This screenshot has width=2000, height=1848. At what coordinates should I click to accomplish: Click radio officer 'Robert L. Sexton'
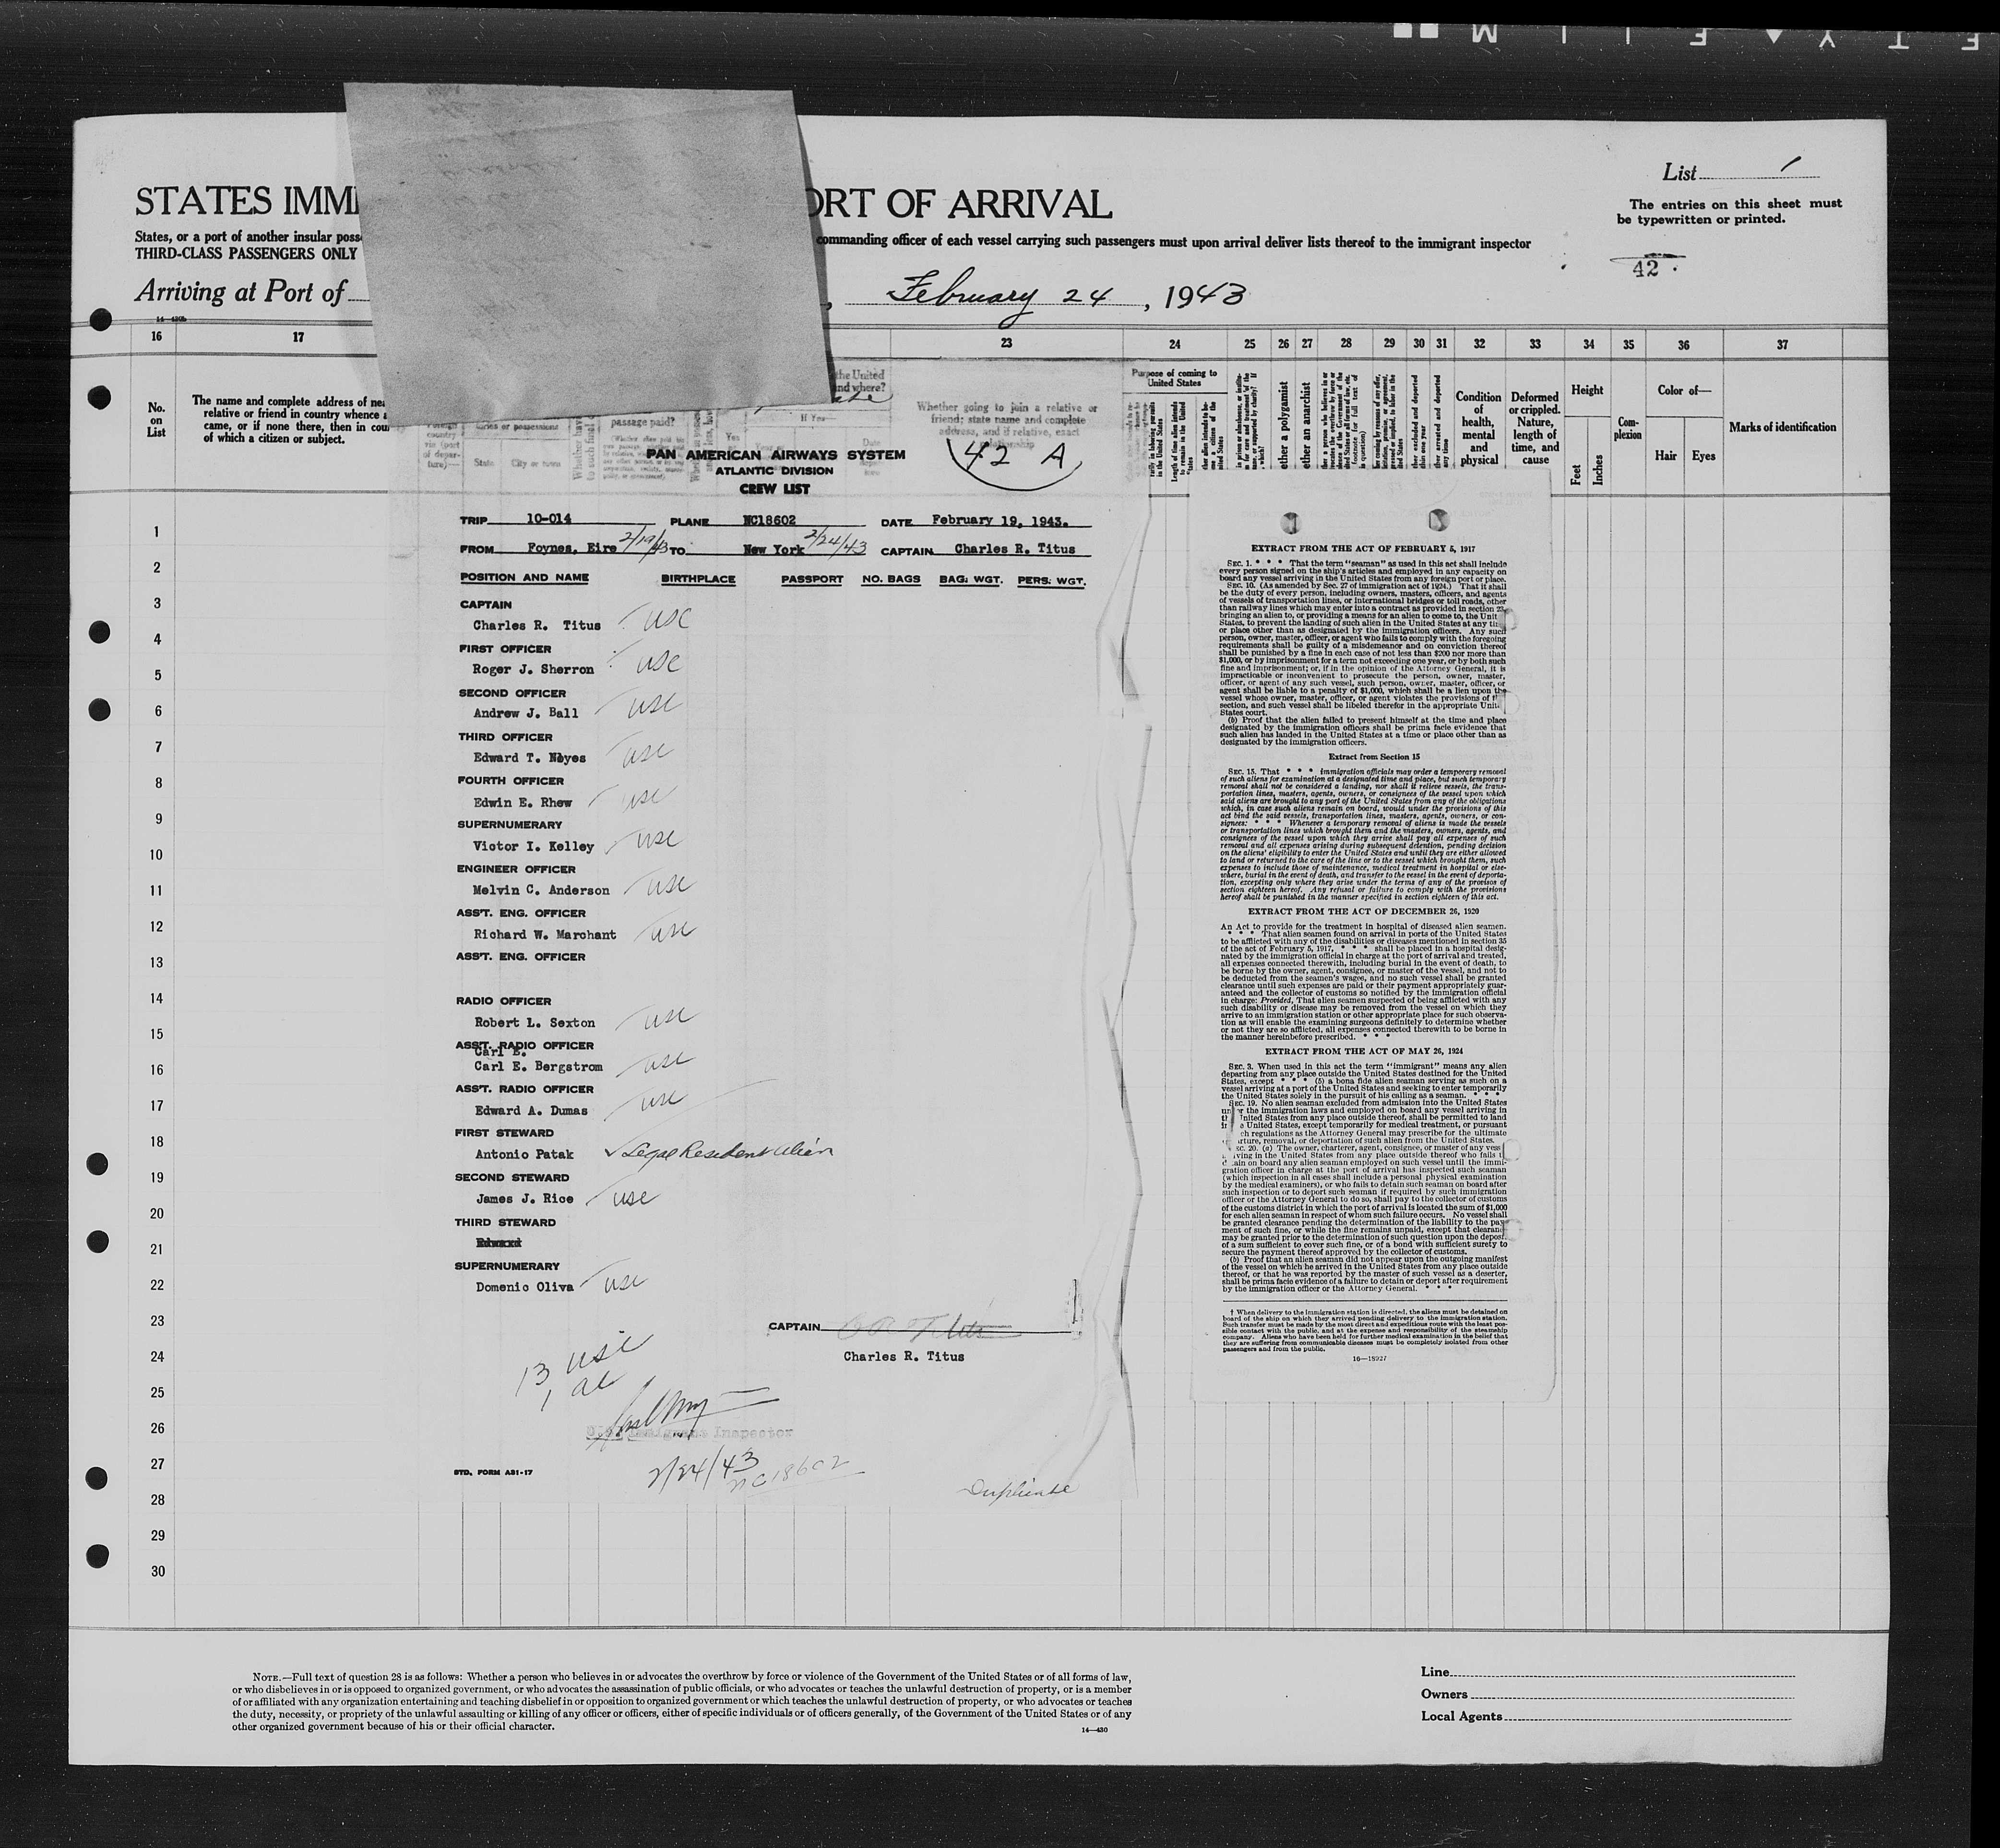(x=534, y=1022)
